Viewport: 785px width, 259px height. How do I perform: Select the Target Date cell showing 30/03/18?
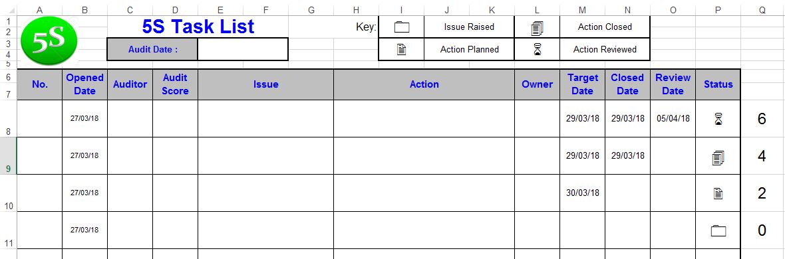(x=582, y=193)
